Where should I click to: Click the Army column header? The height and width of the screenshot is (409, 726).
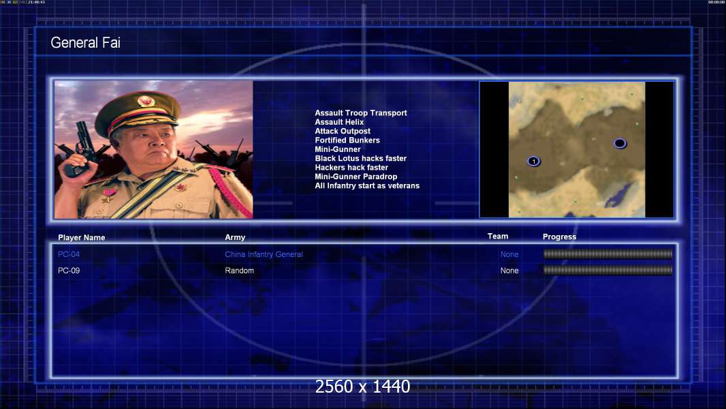coord(235,237)
